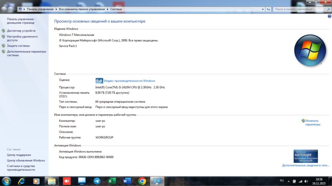
Task: Select the Control Panel taskbar button
Action: (157, 181)
